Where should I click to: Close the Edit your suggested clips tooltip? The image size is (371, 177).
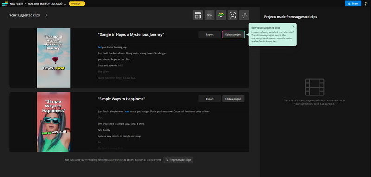pos(294,26)
